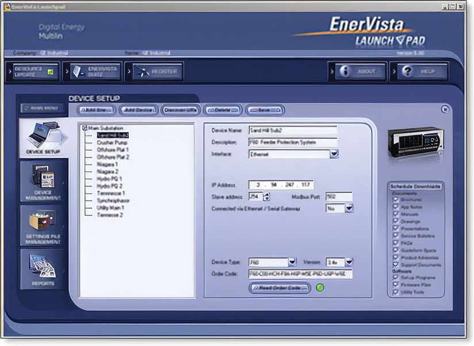Click the Slave address value field
The width and height of the screenshot is (474, 346).
point(256,197)
